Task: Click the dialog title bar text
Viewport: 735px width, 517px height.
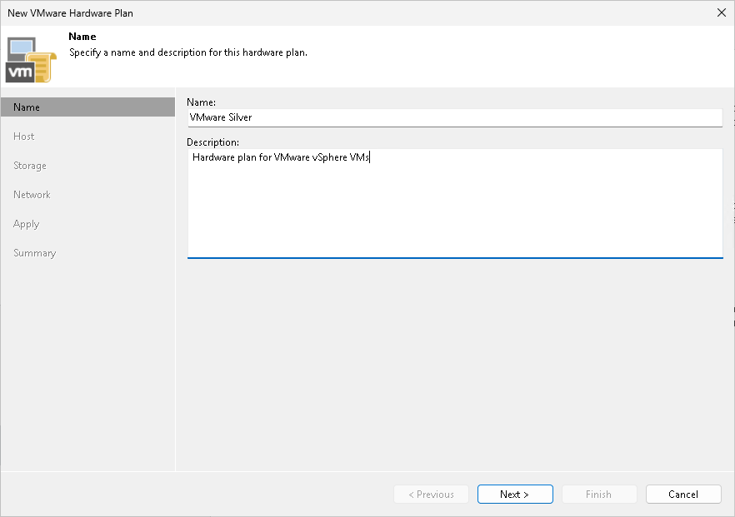Action: 70,12
